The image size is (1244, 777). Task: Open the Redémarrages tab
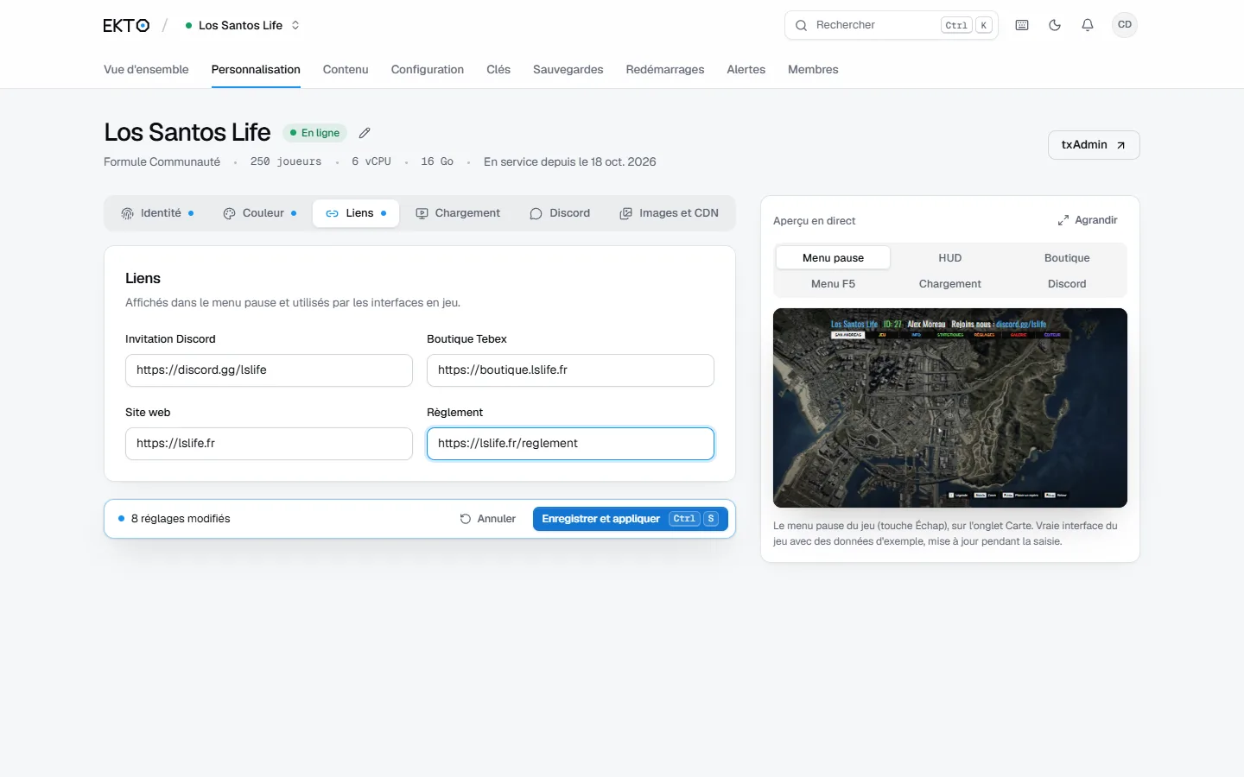665,69
